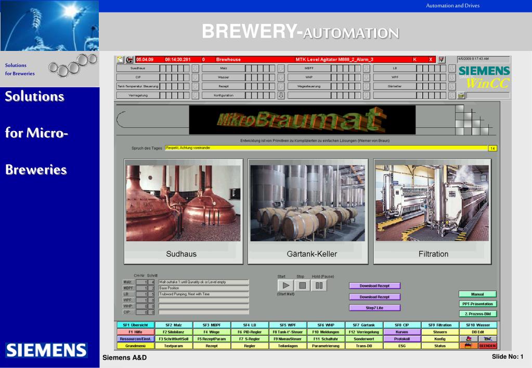Click F1 Hilfe button

[135, 332]
